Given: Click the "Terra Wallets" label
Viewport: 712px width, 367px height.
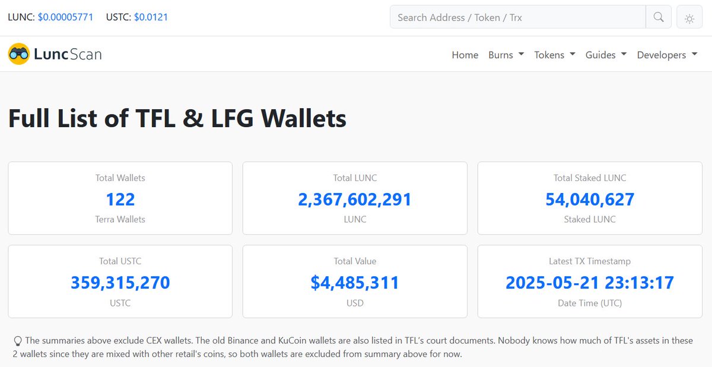Looking at the screenshot, I should click(120, 219).
